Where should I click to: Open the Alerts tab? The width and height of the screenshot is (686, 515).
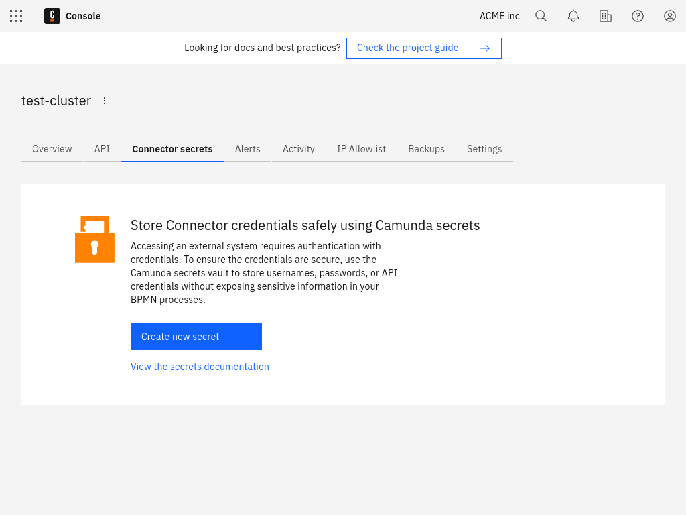click(247, 149)
